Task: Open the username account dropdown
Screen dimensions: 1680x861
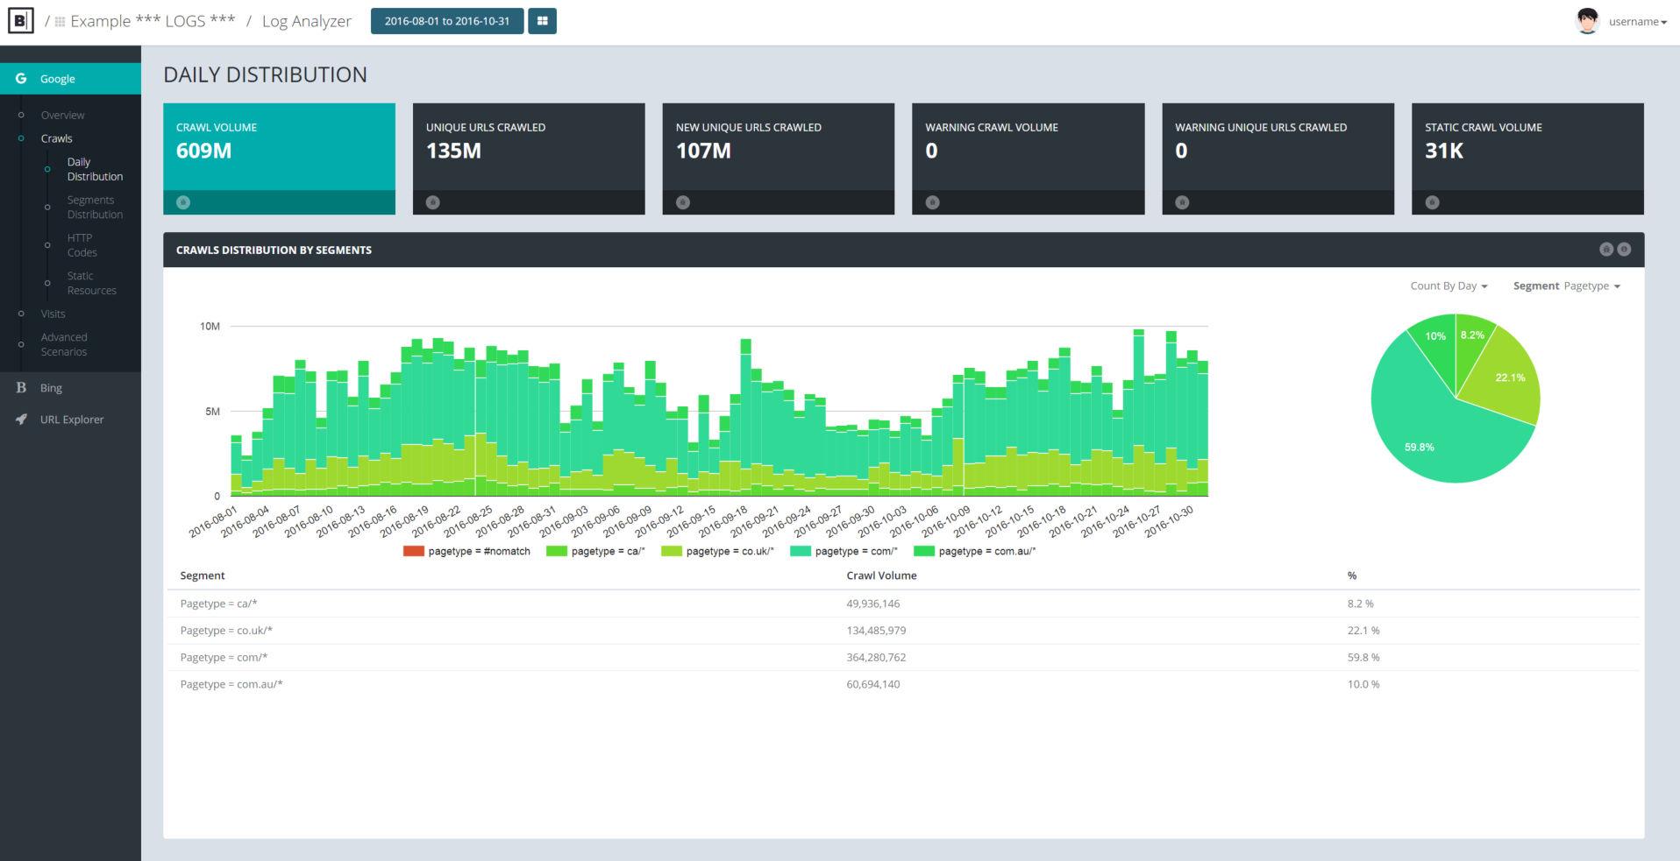Action: click(1634, 21)
